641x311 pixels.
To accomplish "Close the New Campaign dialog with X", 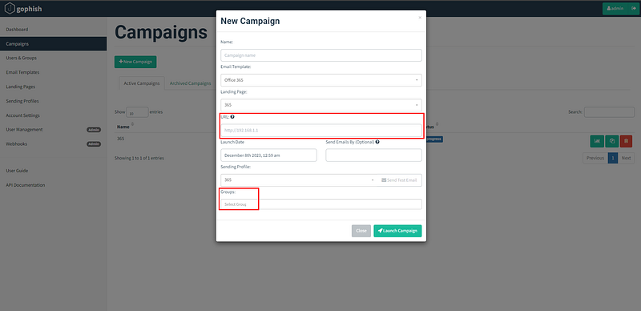I will click(420, 18).
